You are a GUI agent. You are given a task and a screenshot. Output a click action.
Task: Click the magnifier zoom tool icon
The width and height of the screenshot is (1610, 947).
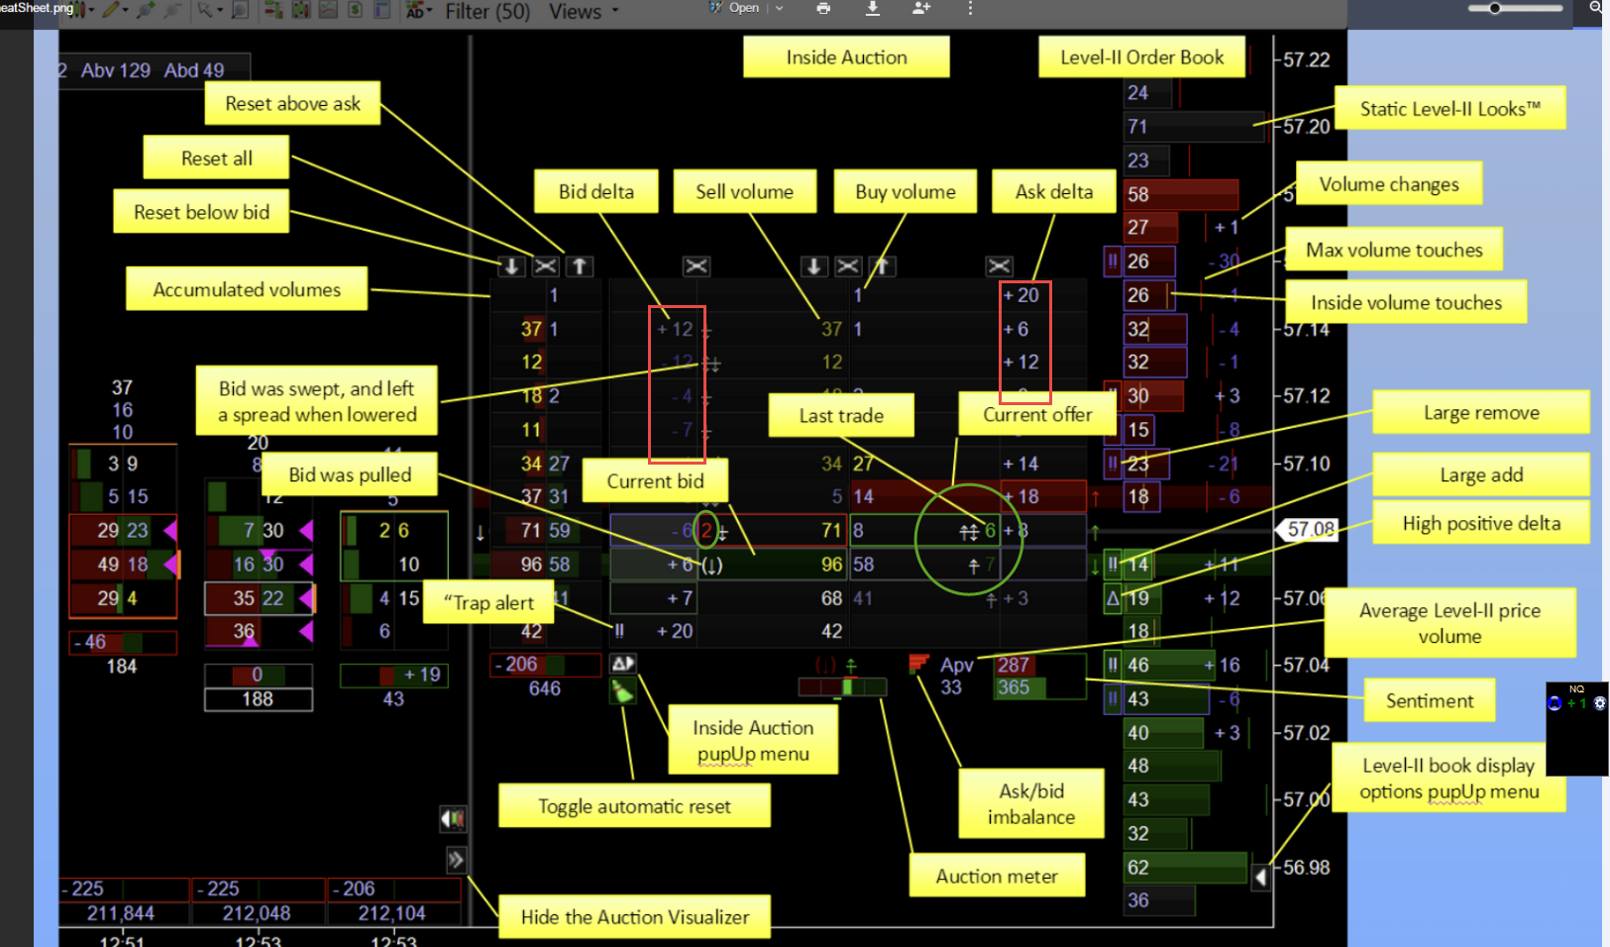pos(241,10)
